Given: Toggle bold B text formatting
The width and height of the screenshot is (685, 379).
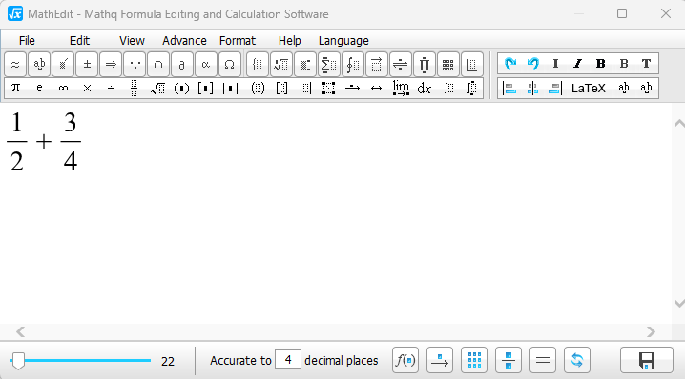Looking at the screenshot, I should (x=601, y=63).
